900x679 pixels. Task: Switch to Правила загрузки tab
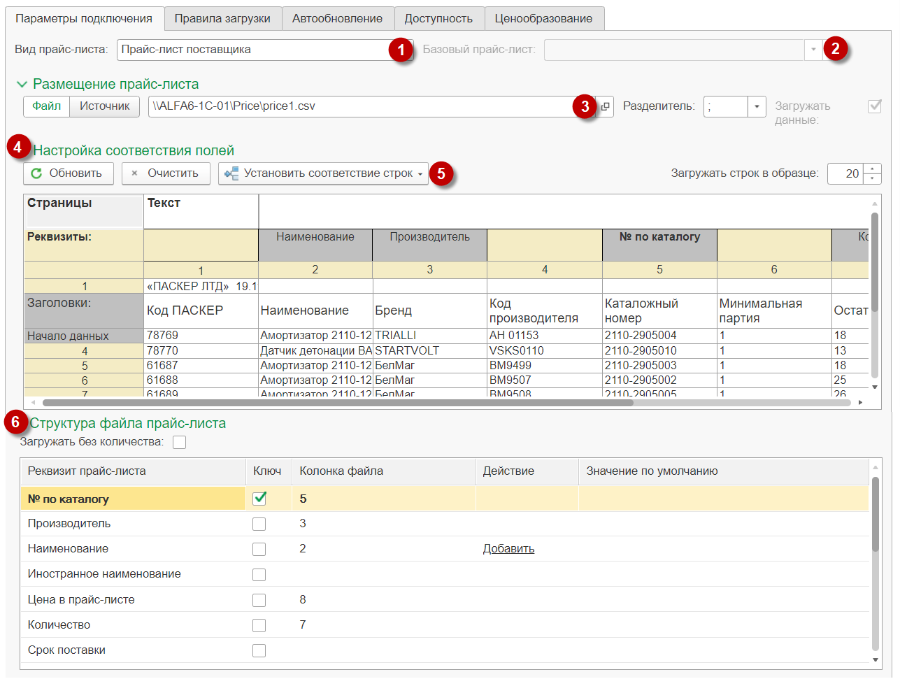(x=222, y=19)
